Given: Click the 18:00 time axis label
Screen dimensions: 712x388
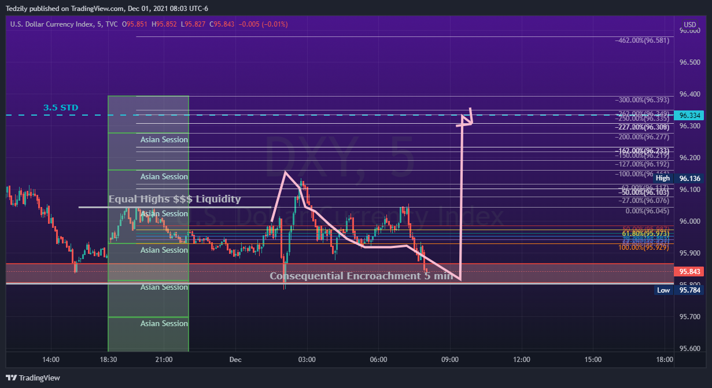Looking at the screenshot, I should point(665,360).
